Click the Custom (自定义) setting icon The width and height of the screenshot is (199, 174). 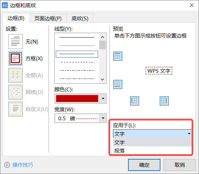[x=15, y=109]
